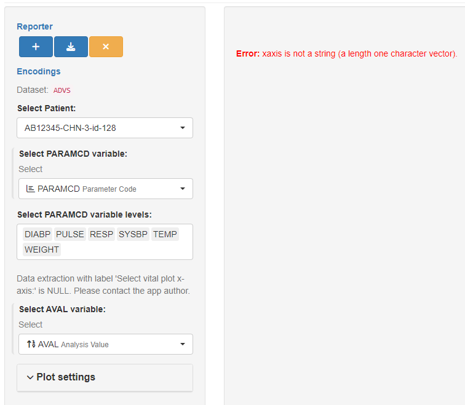Screen dimensions: 465x405
Task: Click the Download report button
Action: [x=71, y=47]
